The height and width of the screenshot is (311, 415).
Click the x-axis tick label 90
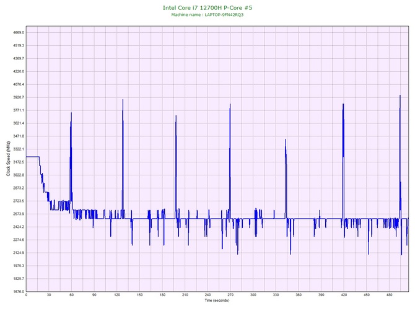(x=94, y=295)
